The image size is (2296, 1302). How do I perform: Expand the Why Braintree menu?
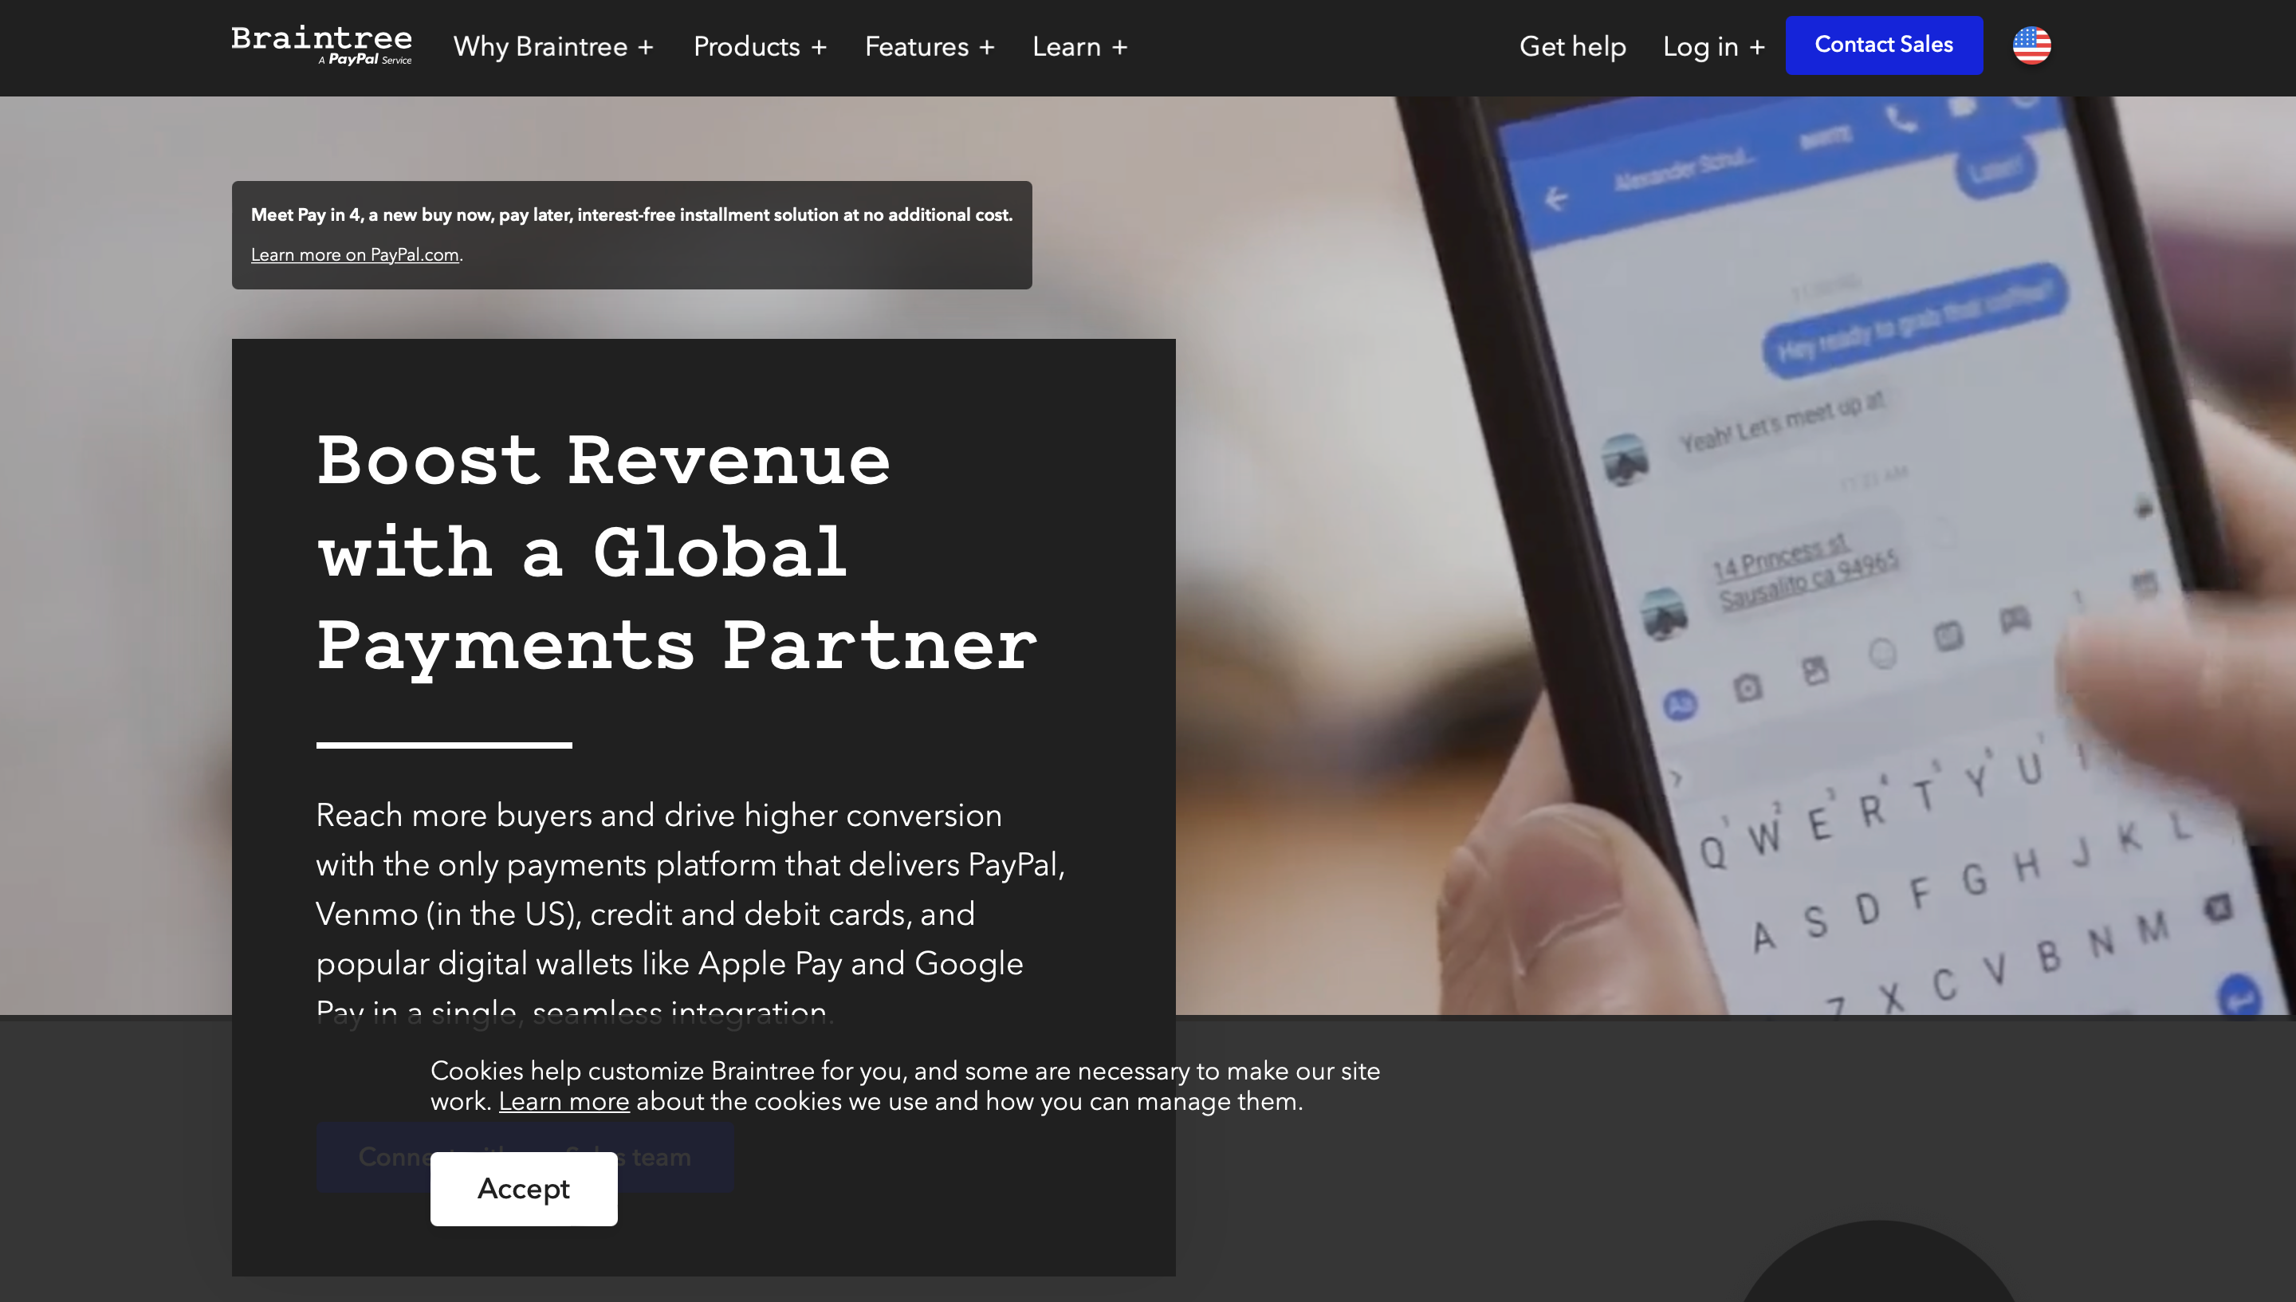click(540, 46)
